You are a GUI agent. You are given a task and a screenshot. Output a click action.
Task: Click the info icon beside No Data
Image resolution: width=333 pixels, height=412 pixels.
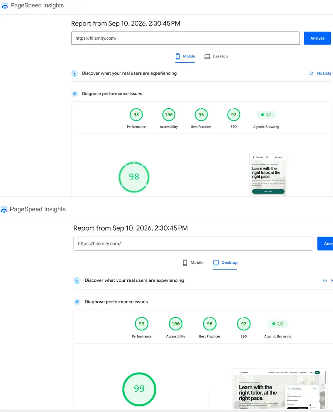(311, 73)
